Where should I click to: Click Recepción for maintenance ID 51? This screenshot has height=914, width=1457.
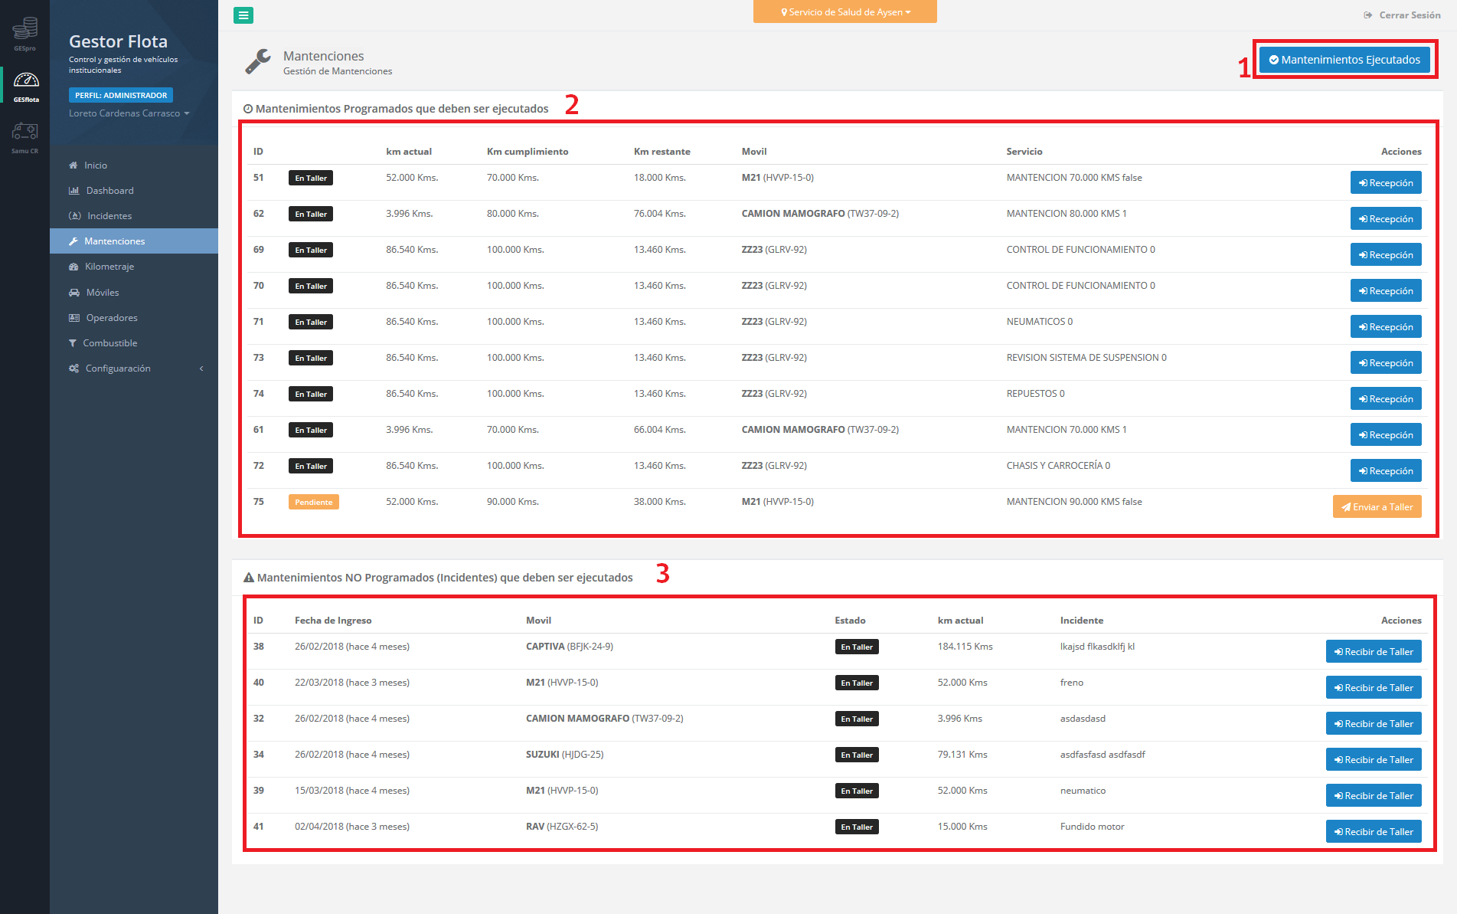coord(1385,183)
